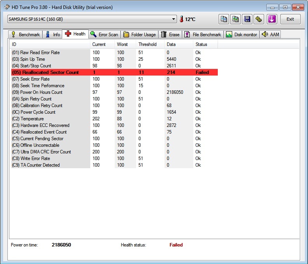Open options with the gears icon
The height and width of the screenshot is (264, 308).
258,19
